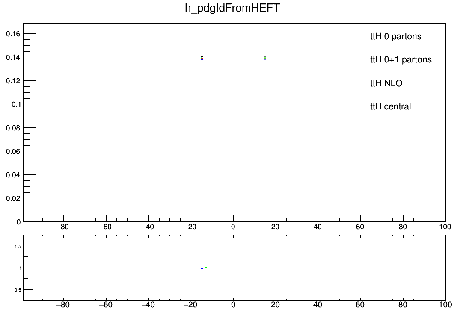The width and height of the screenshot is (469, 330).
Task: Click the red ratio bar near x = 13
Action: [x=261, y=272]
